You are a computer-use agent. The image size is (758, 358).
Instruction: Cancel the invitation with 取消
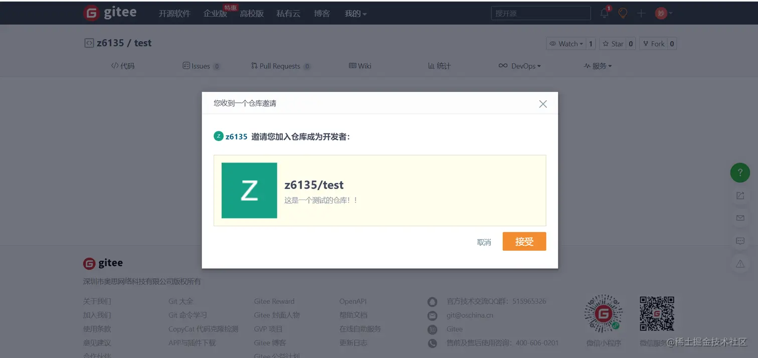point(484,242)
